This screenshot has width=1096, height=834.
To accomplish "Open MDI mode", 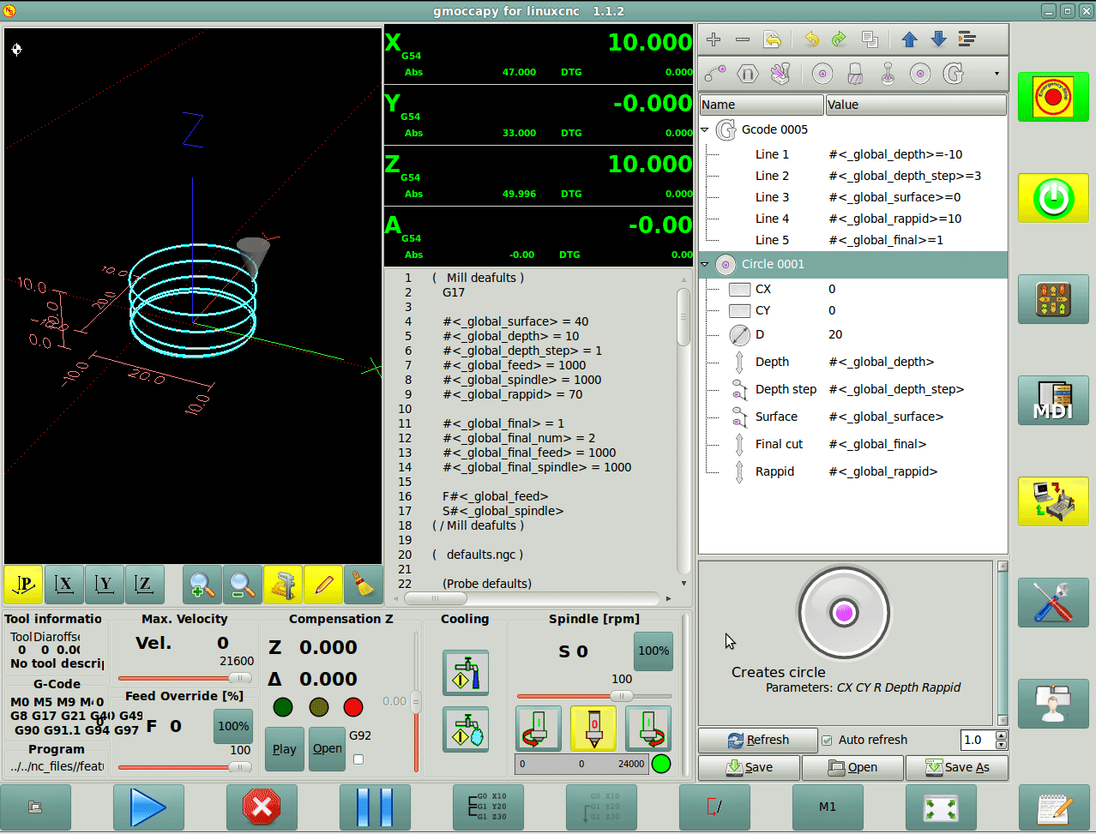I will (x=1053, y=400).
